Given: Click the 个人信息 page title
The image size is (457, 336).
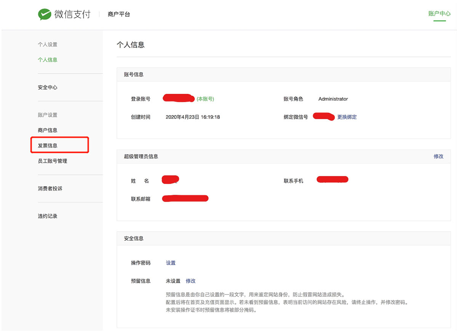Looking at the screenshot, I should [x=131, y=45].
